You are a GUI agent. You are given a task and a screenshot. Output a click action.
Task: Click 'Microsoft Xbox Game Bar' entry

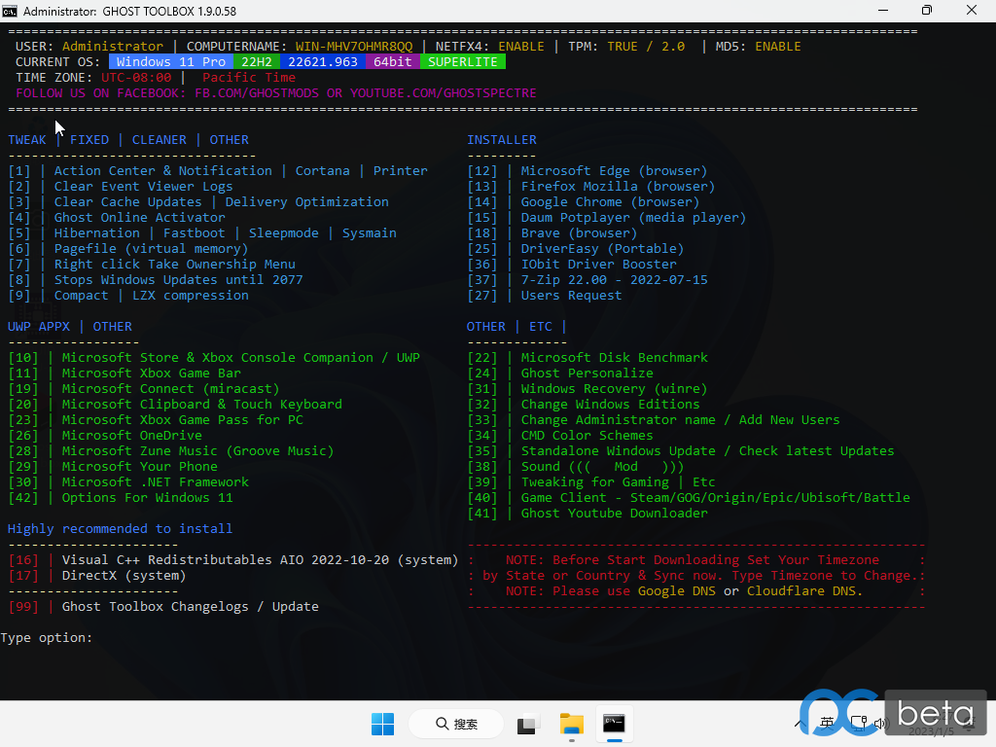pyautogui.click(x=151, y=373)
